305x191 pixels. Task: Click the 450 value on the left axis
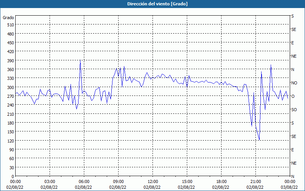10,43
